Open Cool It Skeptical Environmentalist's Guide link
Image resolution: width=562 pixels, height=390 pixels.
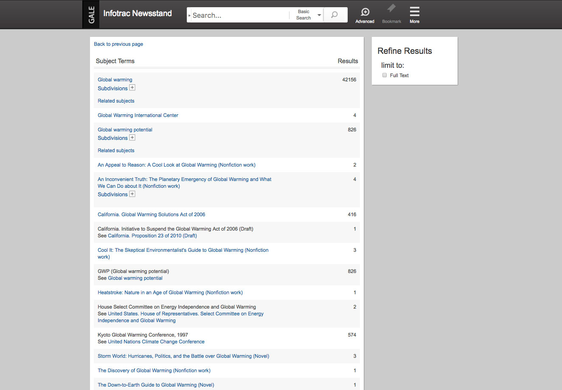183,253
